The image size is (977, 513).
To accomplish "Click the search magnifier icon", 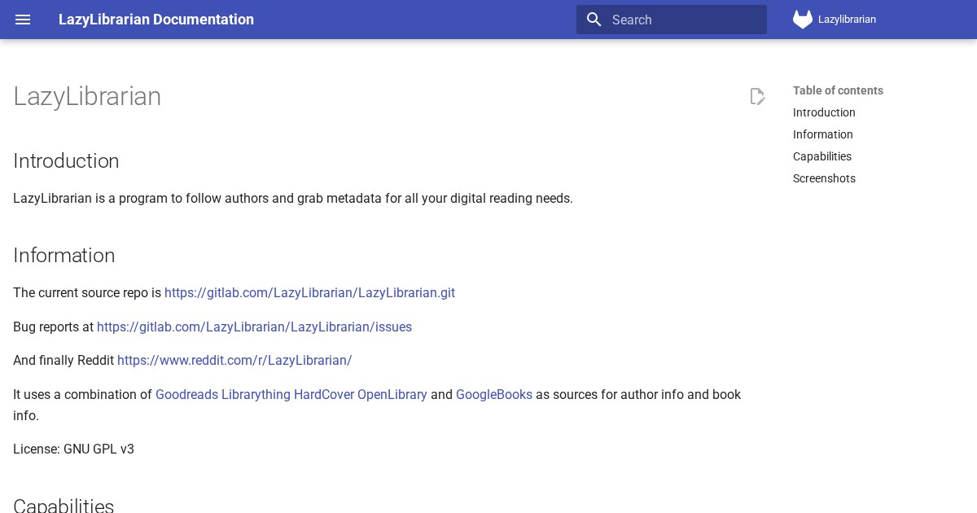I will click(594, 20).
